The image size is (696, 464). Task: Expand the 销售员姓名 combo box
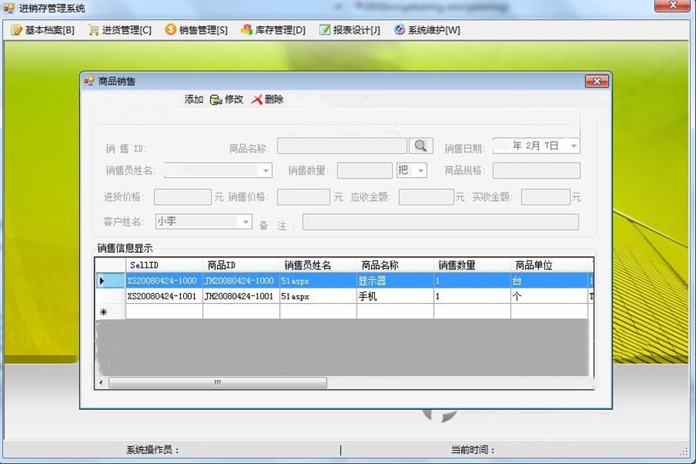[x=265, y=170]
